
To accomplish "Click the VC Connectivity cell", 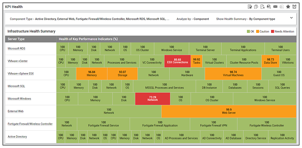I will tap(152, 61).
